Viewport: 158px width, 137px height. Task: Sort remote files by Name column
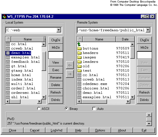coord(99,39)
